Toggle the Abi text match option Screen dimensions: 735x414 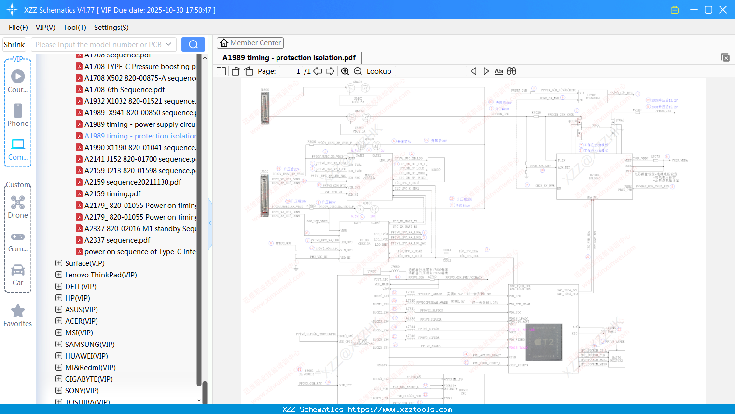499,71
